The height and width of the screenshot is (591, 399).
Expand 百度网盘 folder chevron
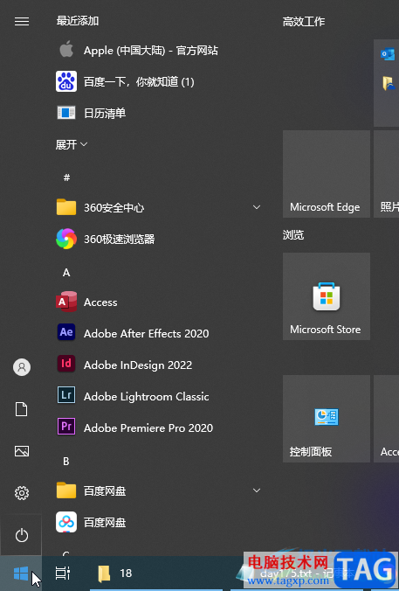pyautogui.click(x=257, y=490)
